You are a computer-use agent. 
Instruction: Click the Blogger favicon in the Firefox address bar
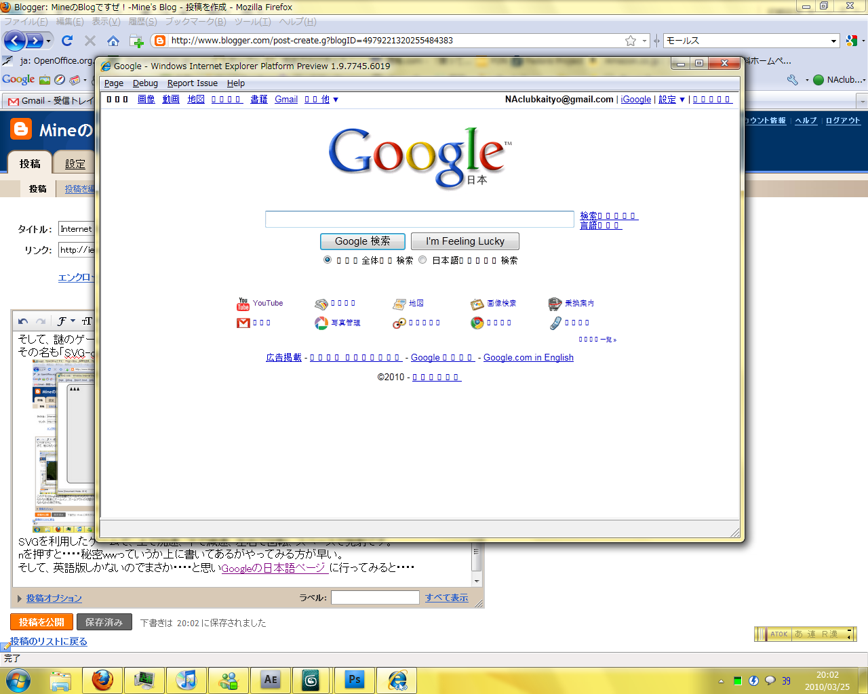click(160, 41)
